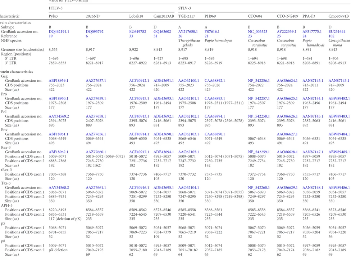Open accession link AF517775.1
The width and height of the screenshot is (351, 265).
pos(312,32)
